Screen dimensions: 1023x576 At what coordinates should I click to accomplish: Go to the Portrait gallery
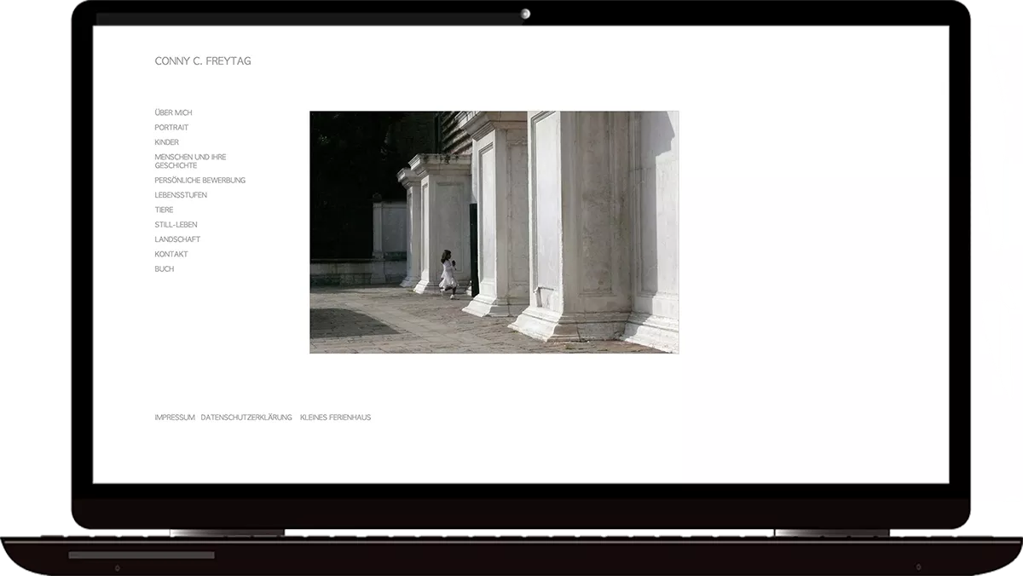[x=171, y=128]
